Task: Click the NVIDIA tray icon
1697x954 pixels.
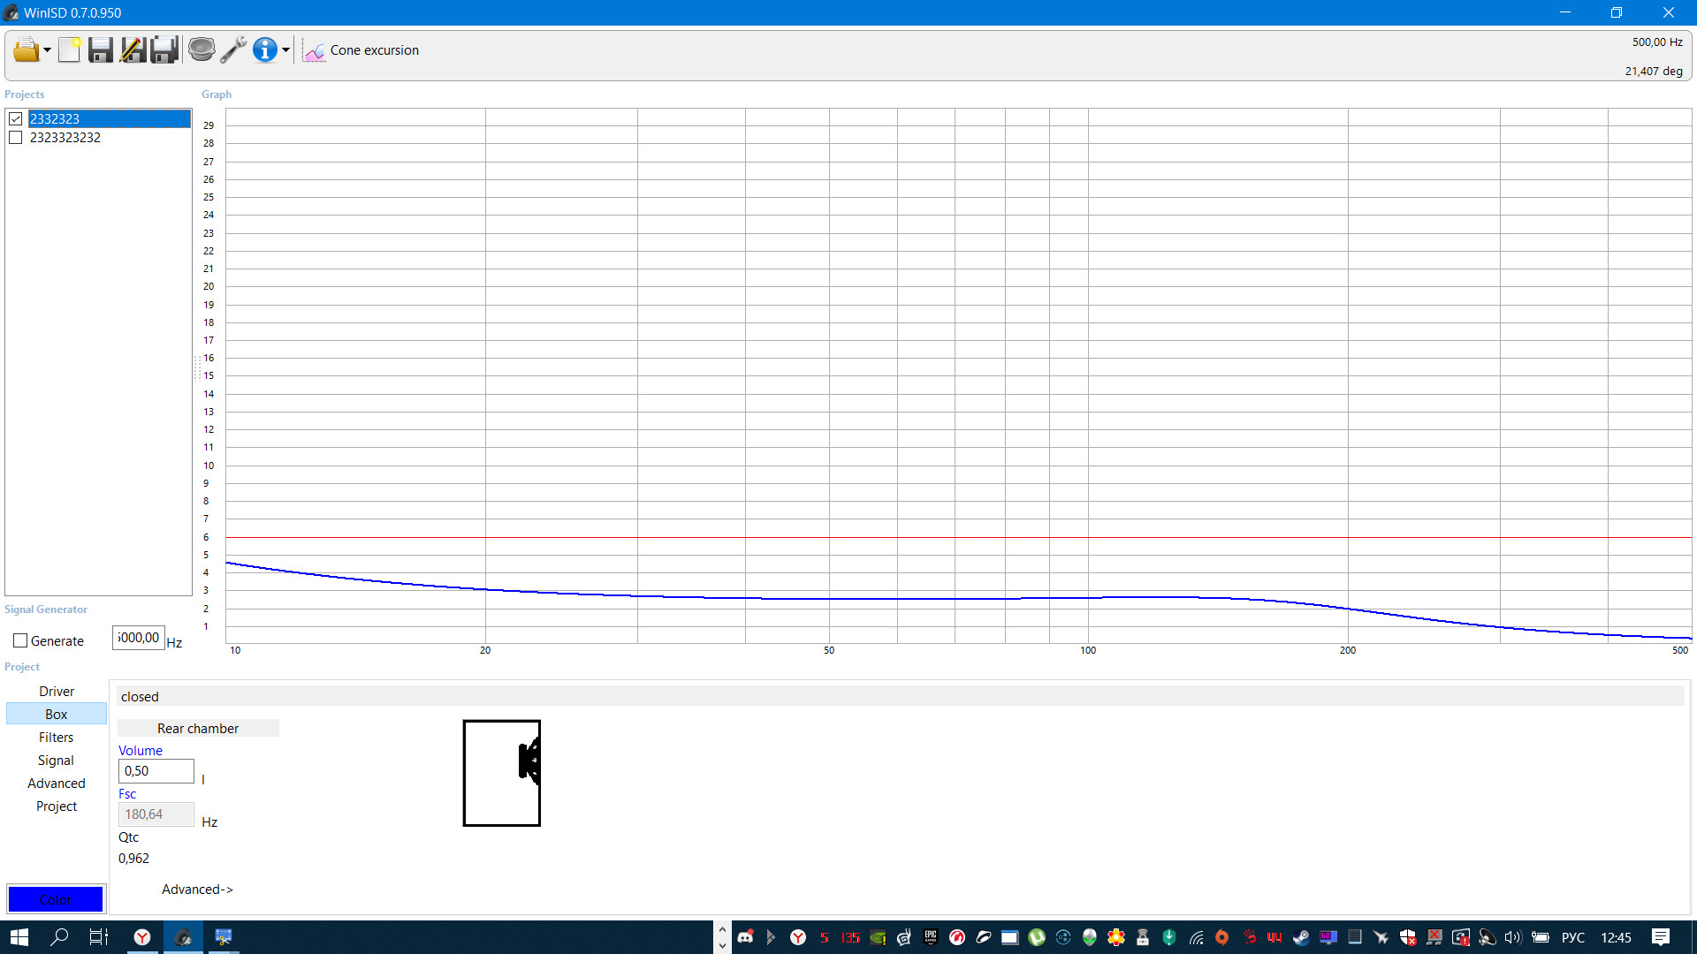Action: (878, 937)
